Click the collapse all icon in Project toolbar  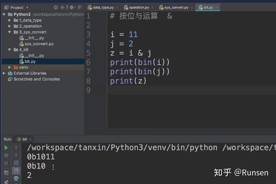tap(63, 7)
